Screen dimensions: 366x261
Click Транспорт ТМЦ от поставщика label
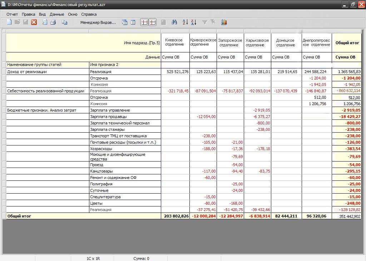[125, 136]
